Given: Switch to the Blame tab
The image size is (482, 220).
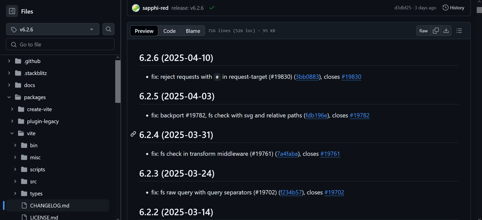Looking at the screenshot, I should pos(193,31).
